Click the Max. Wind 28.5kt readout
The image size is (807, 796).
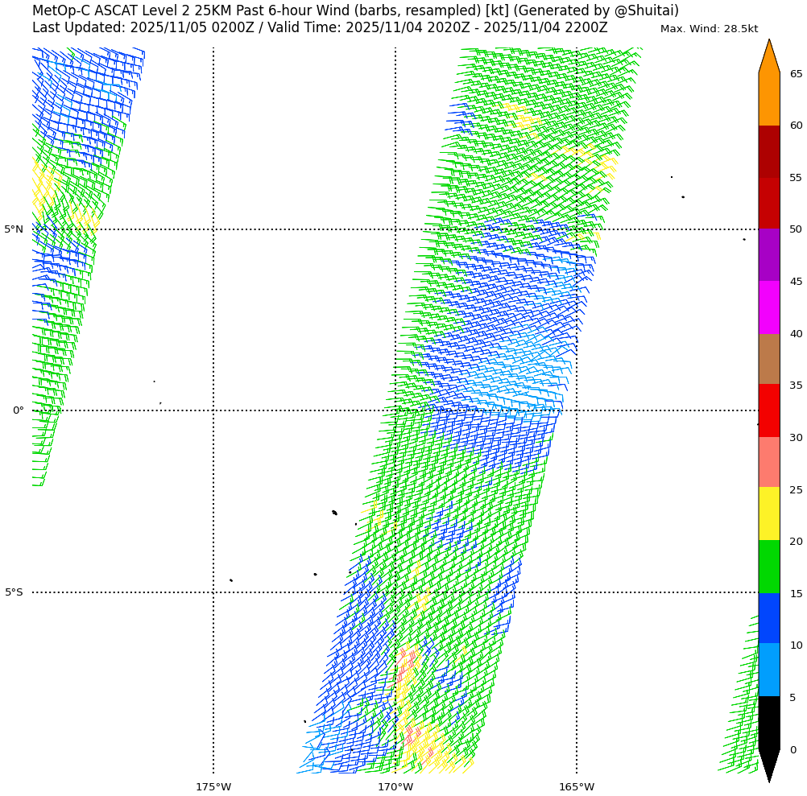(709, 29)
